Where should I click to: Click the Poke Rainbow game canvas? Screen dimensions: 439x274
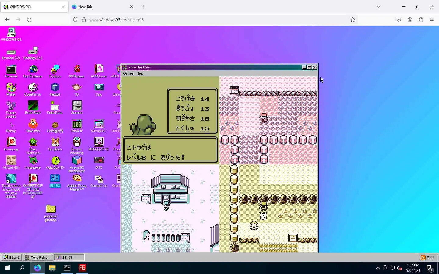click(220, 164)
